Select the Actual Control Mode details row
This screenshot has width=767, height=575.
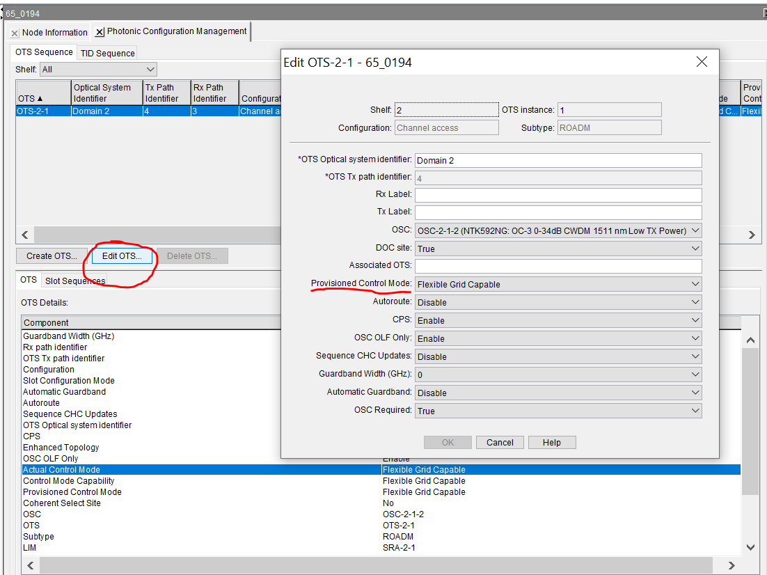coord(381,470)
